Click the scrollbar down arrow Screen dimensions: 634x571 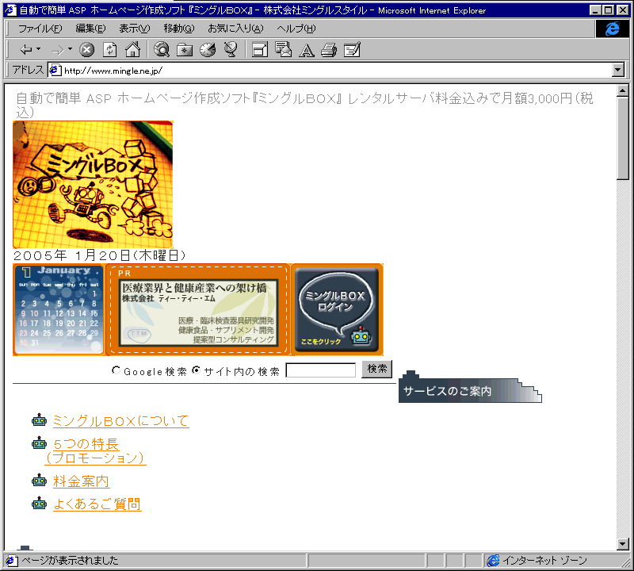click(623, 544)
